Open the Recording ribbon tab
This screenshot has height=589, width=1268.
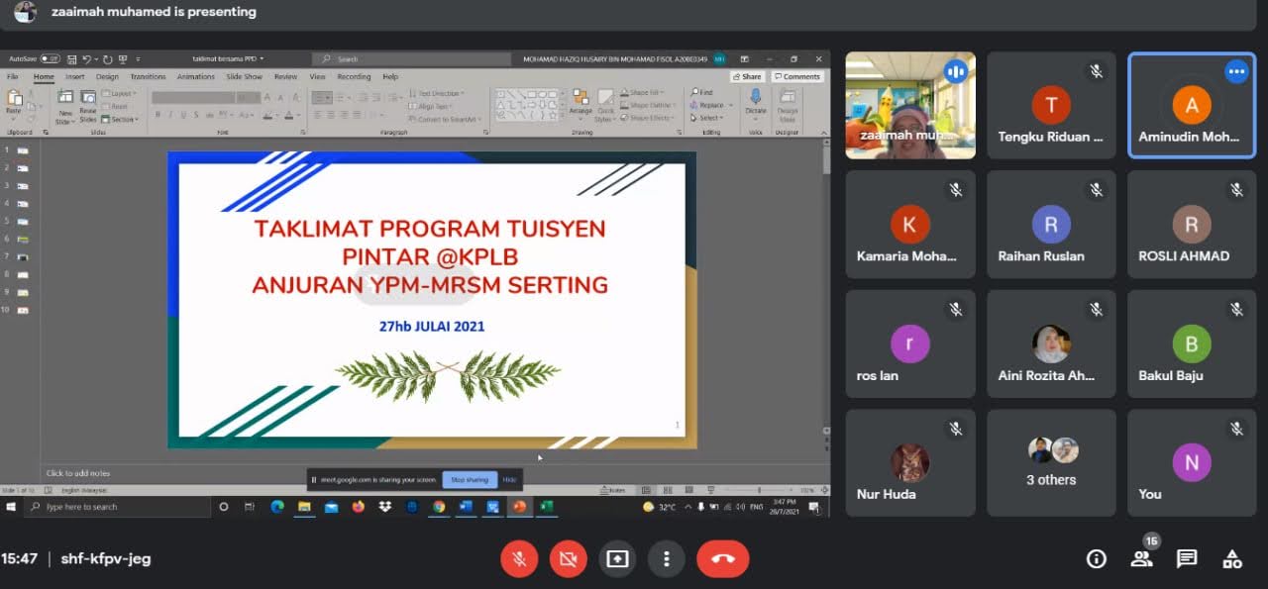click(x=354, y=77)
